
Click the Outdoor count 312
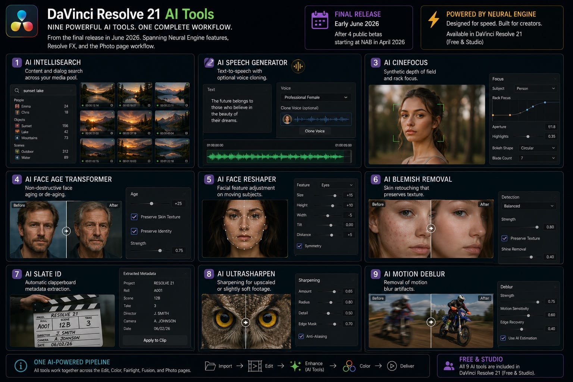[x=65, y=151]
